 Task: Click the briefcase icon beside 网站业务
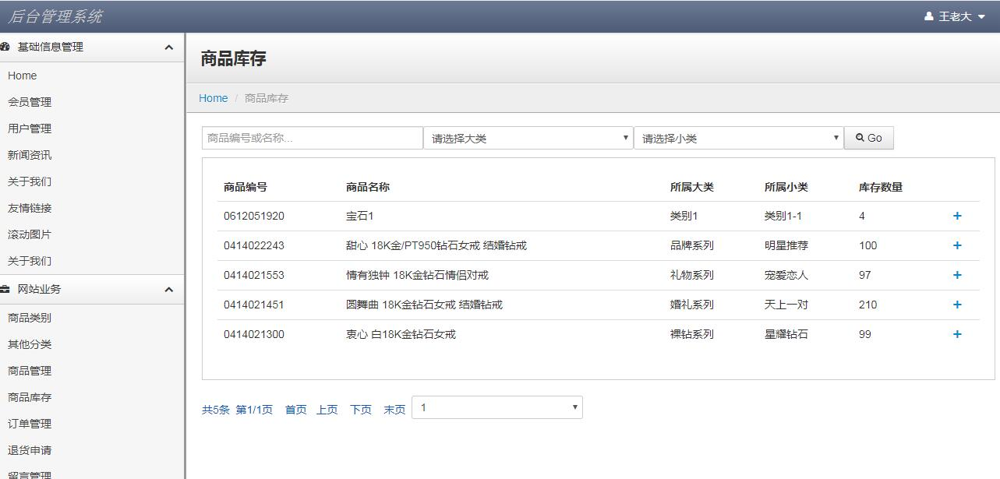(x=5, y=289)
